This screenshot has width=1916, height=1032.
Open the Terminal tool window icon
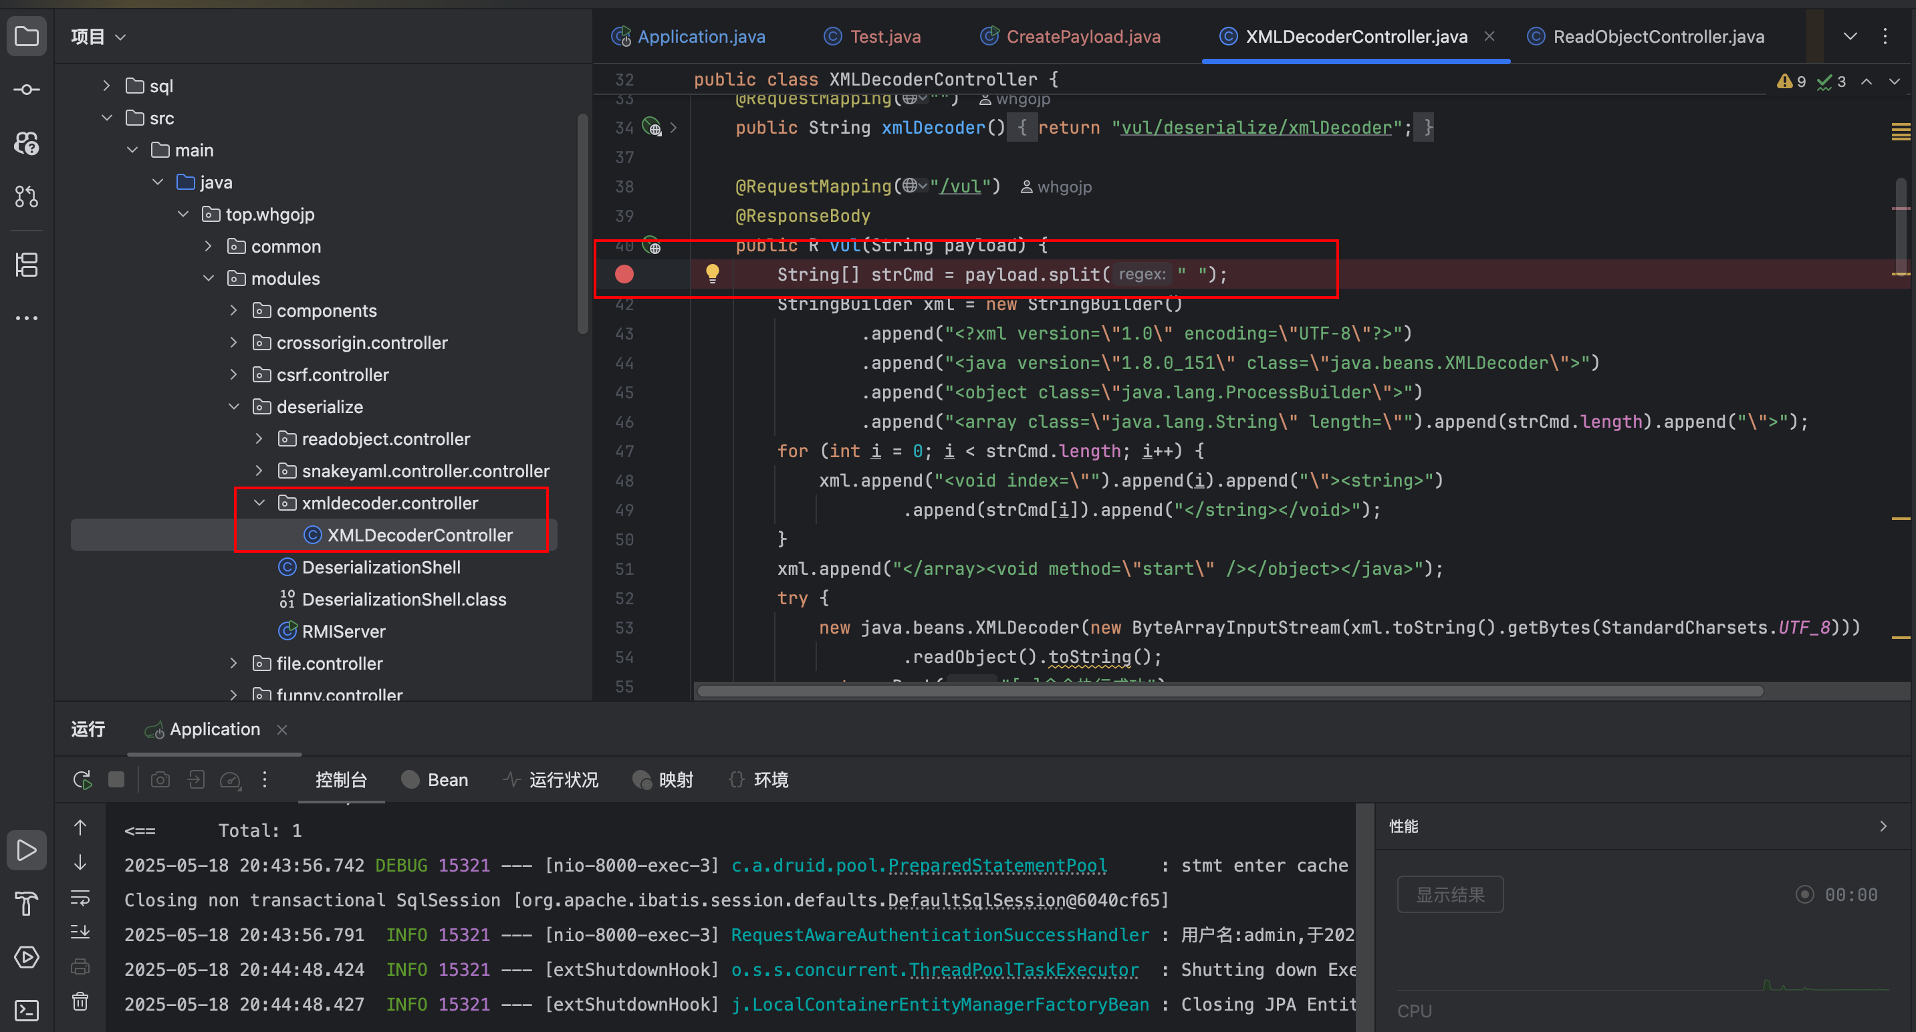click(x=27, y=1011)
